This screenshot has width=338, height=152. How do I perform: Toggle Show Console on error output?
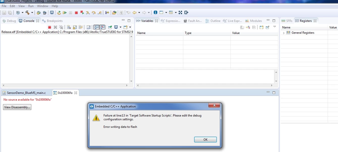(102, 27)
